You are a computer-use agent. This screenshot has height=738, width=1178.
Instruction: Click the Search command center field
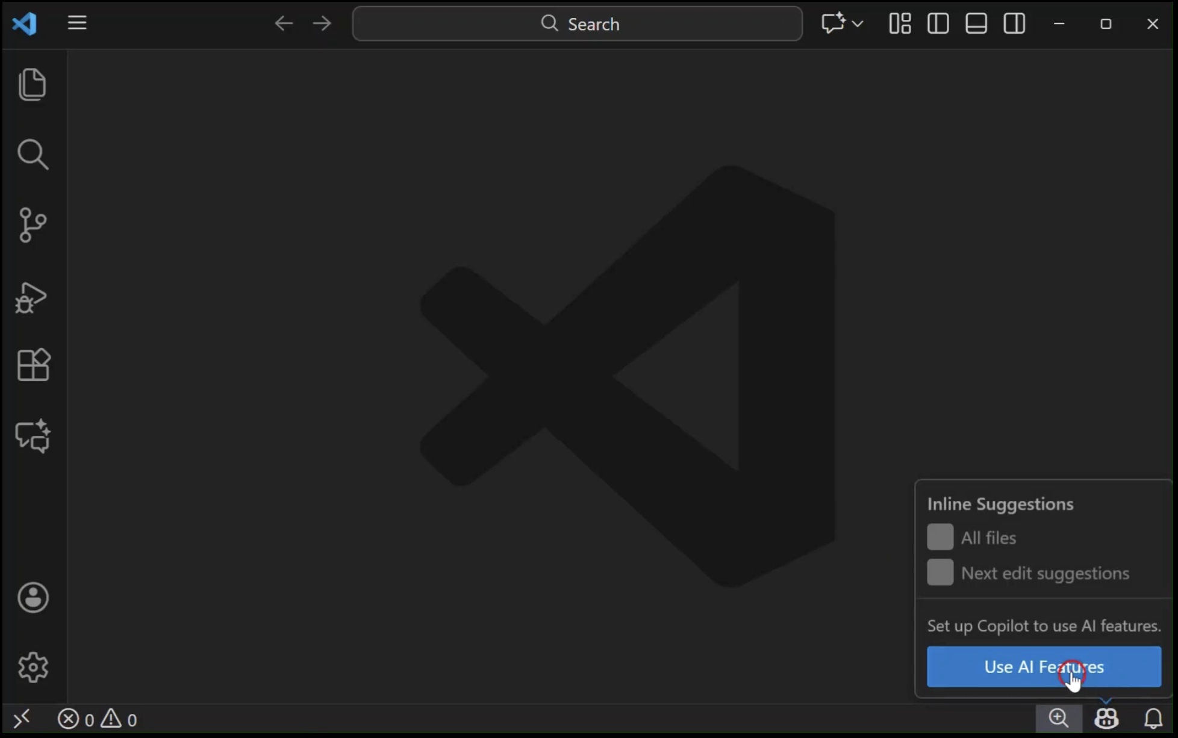[x=577, y=23]
